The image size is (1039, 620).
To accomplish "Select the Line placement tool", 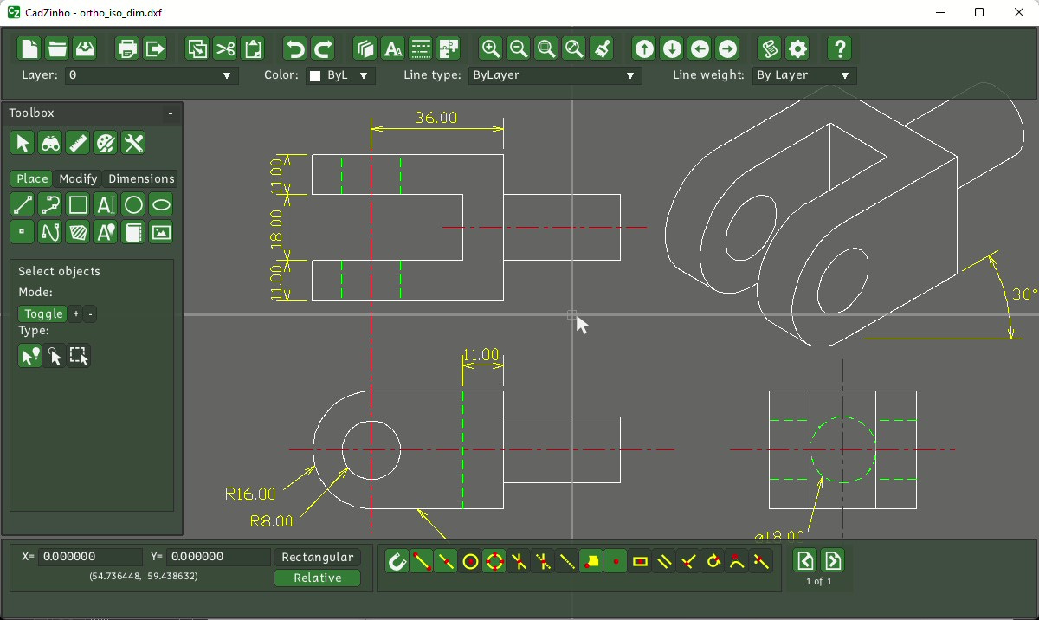I will pos(23,205).
